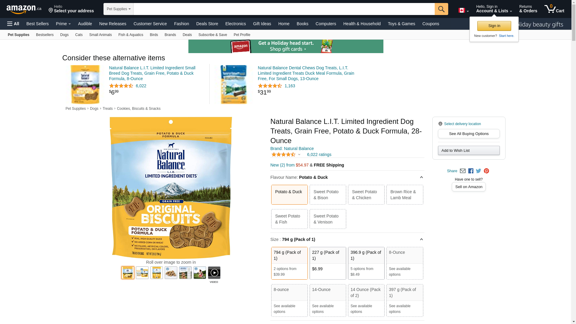The image size is (576, 324).
Task: Select the Brown Rice & Lamb Meal flavour
Action: click(404, 195)
